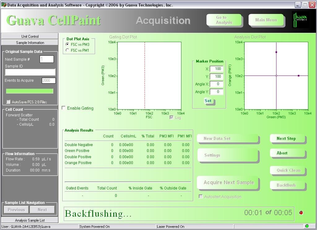Click the Quick Clean button
The height and width of the screenshot is (230, 317).
click(x=288, y=170)
